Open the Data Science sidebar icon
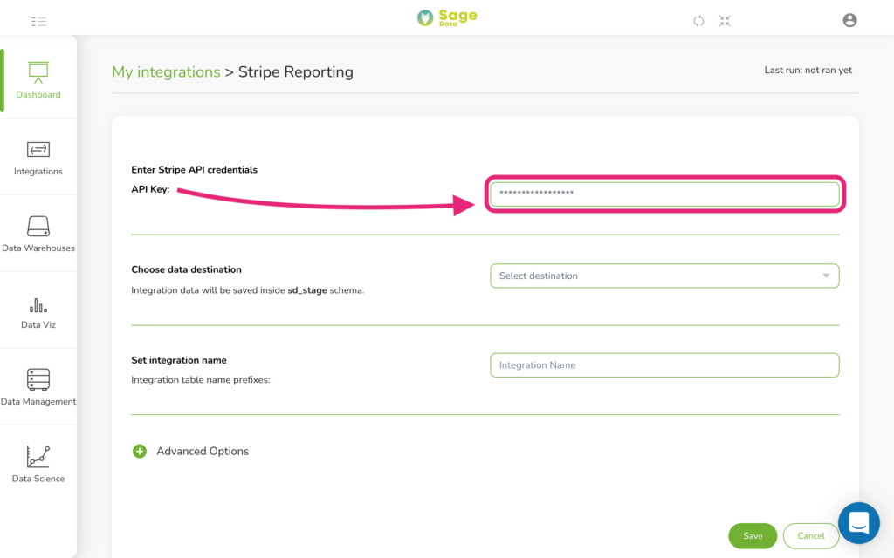894x558 pixels. pos(38,457)
